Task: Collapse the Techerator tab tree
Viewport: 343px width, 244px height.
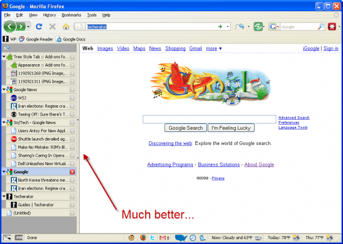Action: [x=4, y=196]
